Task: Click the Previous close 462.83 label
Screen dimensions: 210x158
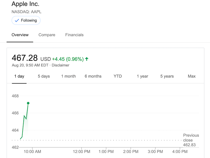Action: point(191,140)
